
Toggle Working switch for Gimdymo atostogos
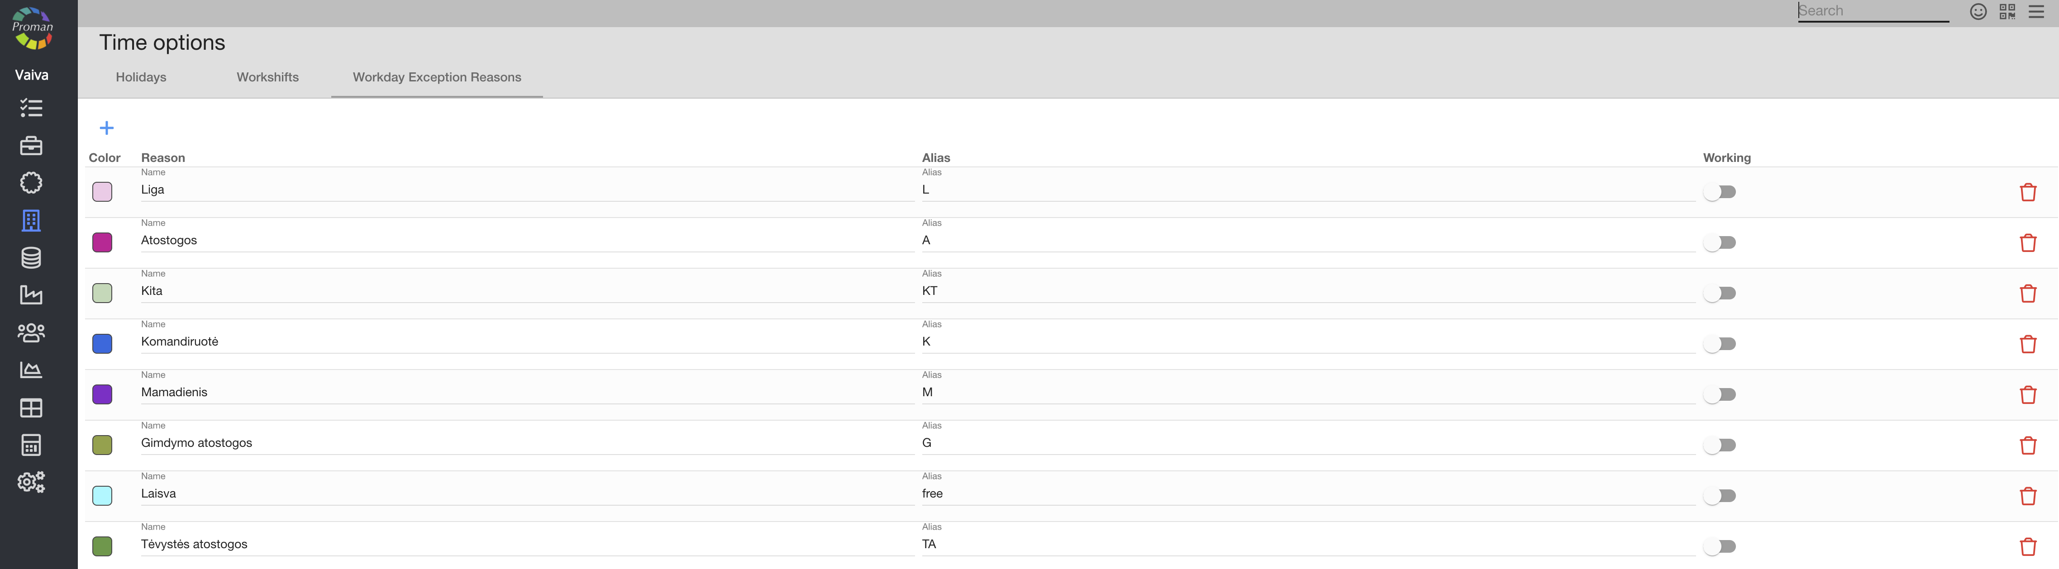(x=1719, y=445)
